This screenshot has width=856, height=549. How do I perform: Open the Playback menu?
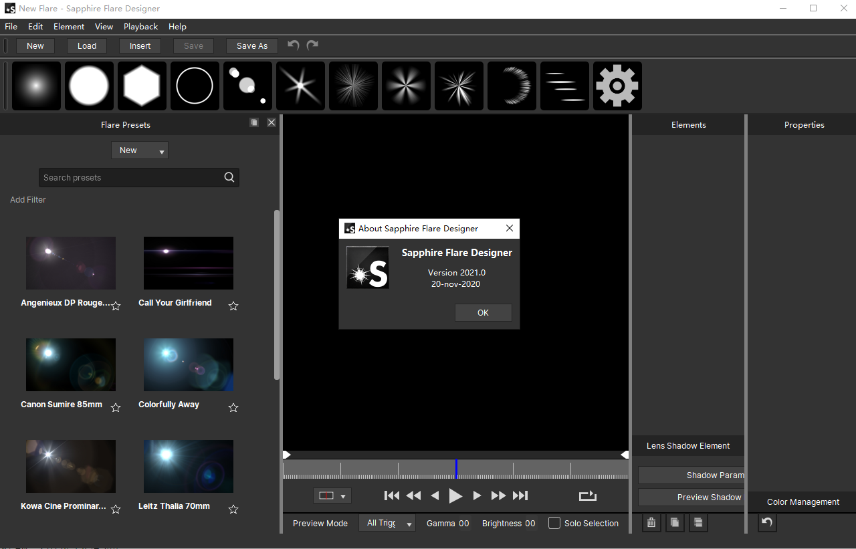point(140,27)
